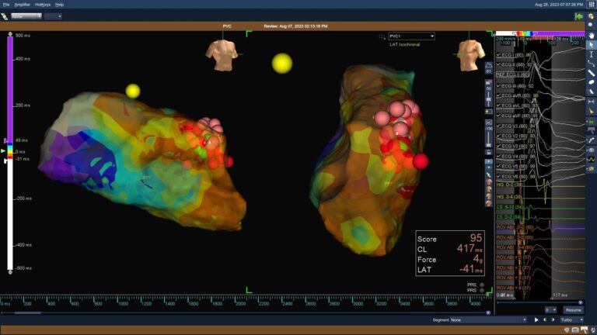Click the eye visibility icon in right toolbar
Viewport: 597px width, 335px height.
[x=591, y=149]
